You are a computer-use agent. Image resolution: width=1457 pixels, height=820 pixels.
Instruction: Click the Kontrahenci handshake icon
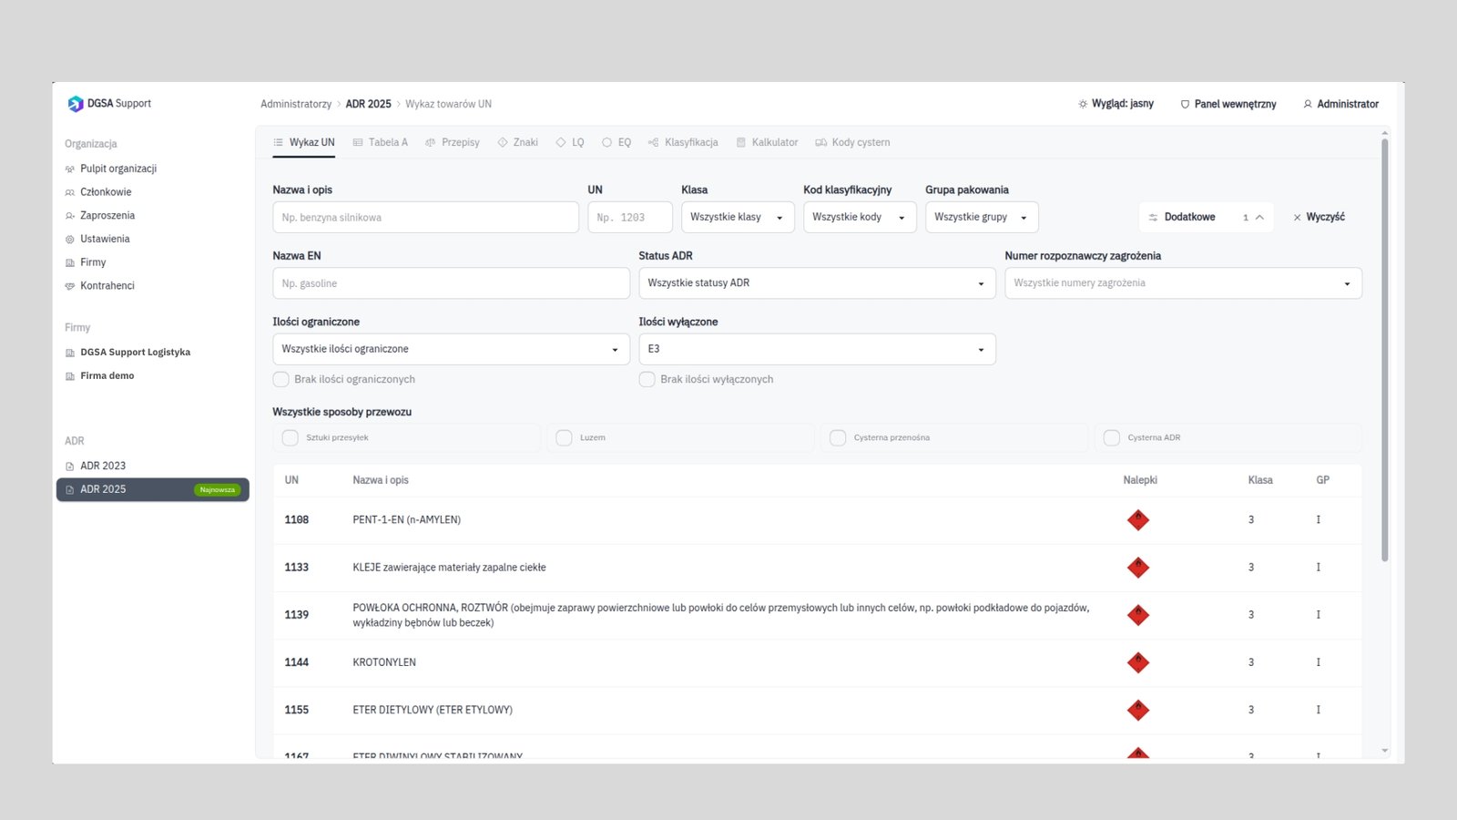[x=70, y=286]
